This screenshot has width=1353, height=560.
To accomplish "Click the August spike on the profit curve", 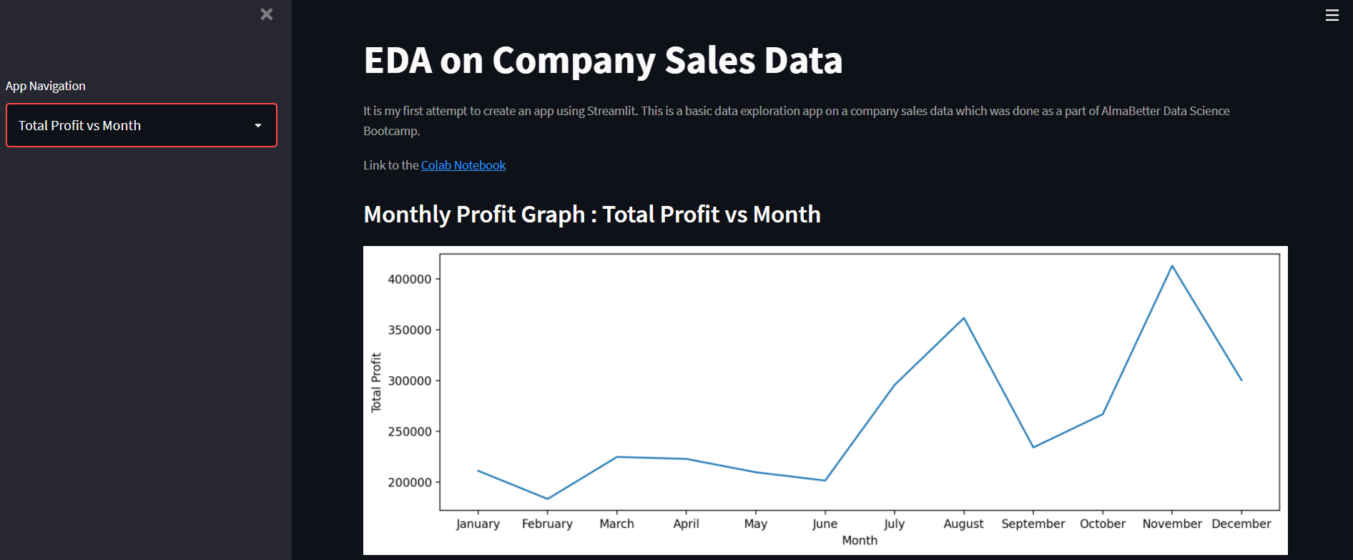I will coord(963,317).
